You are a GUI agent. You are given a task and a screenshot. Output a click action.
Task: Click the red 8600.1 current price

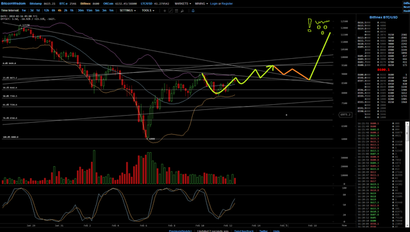click(383, 70)
